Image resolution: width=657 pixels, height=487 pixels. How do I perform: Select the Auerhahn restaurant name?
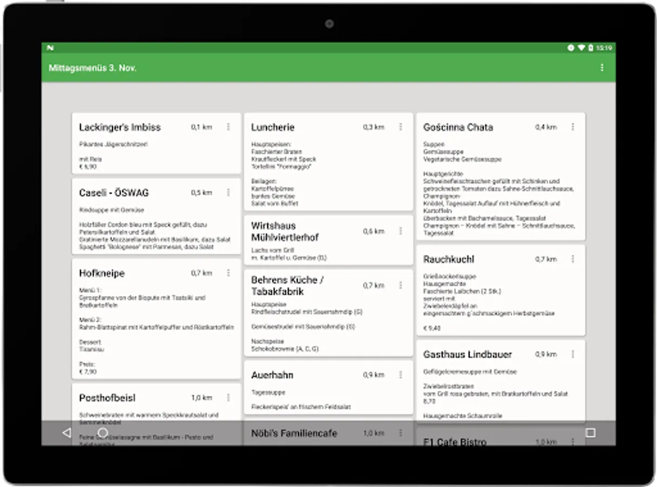272,375
